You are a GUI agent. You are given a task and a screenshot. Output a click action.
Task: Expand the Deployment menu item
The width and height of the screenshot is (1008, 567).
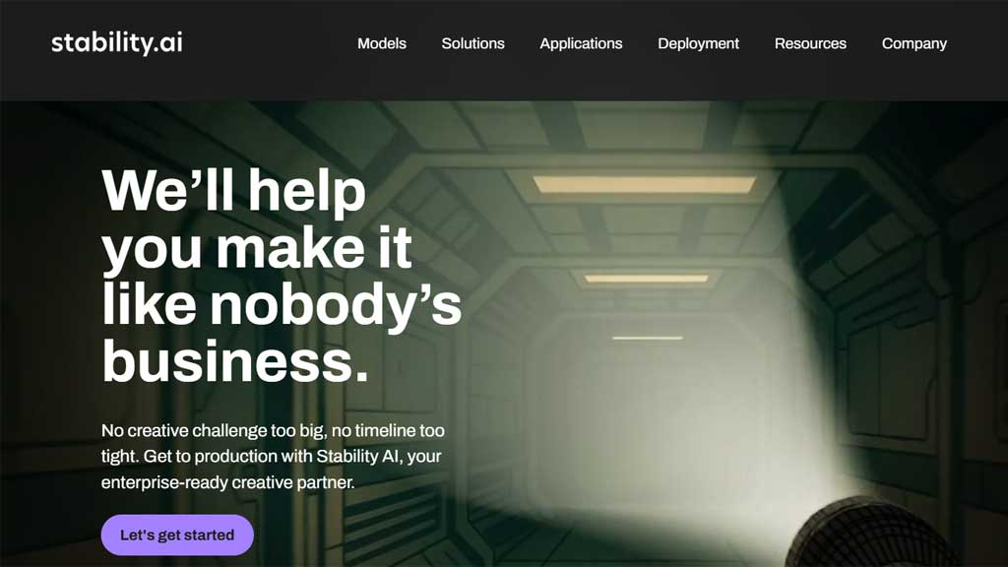698,43
